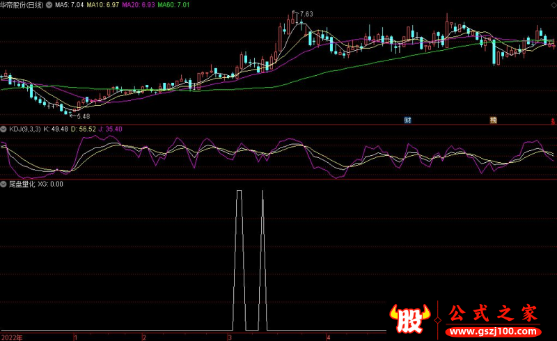Expand the main chart indicator dropdown arrow

click(3, 4)
